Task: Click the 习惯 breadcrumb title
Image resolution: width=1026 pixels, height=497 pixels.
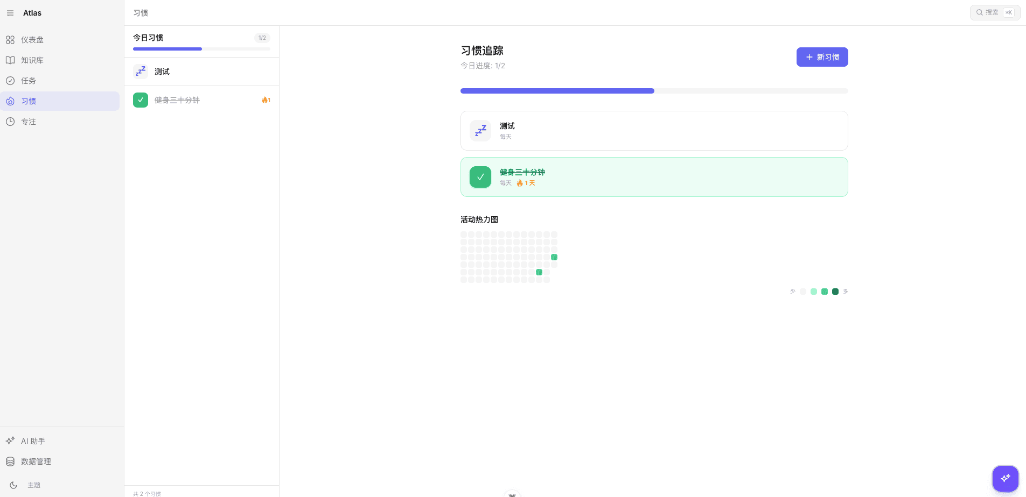Action: click(x=141, y=13)
